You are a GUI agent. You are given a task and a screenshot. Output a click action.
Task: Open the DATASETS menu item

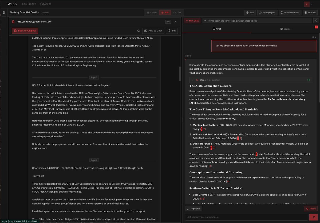46,4
